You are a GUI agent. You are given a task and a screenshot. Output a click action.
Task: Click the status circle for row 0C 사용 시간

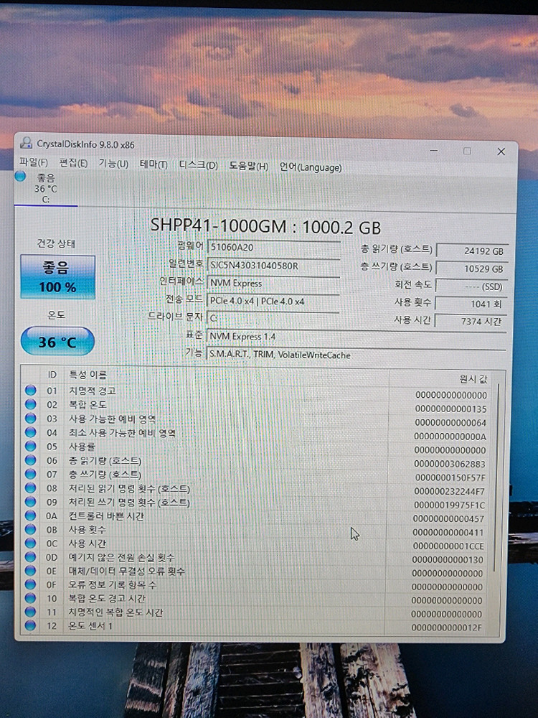pyautogui.click(x=31, y=543)
